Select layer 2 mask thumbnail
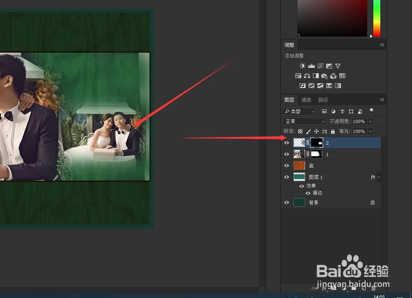 (x=316, y=143)
